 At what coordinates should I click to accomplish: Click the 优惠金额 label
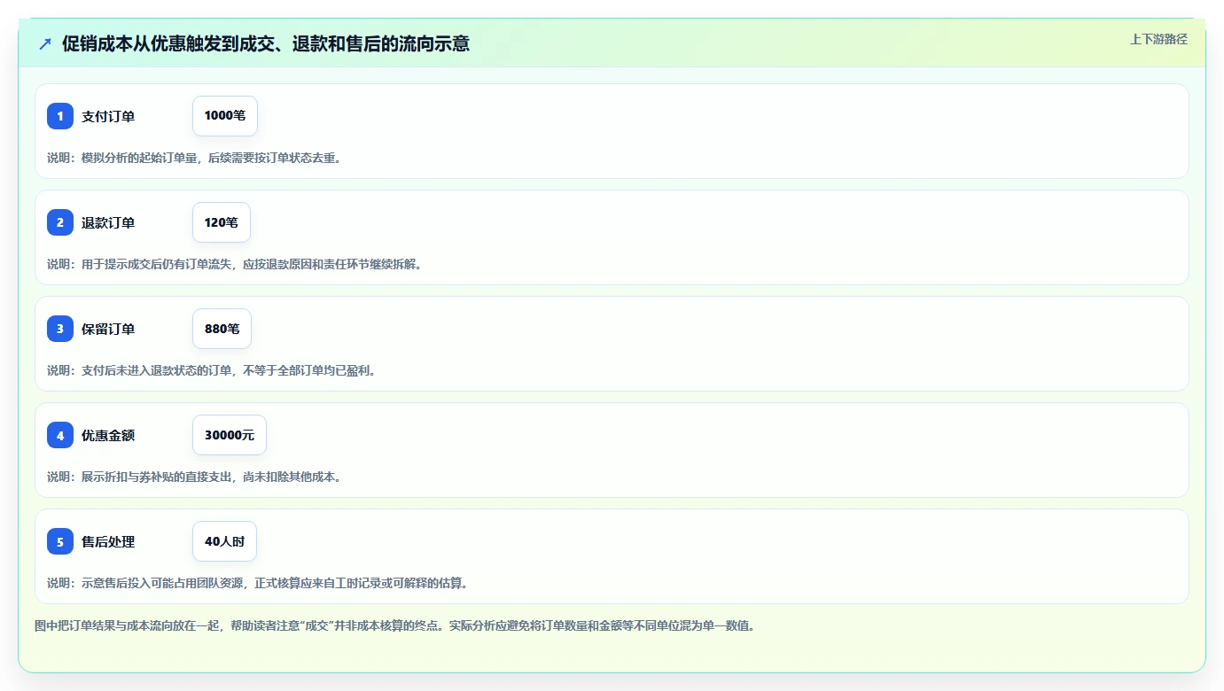pos(108,435)
